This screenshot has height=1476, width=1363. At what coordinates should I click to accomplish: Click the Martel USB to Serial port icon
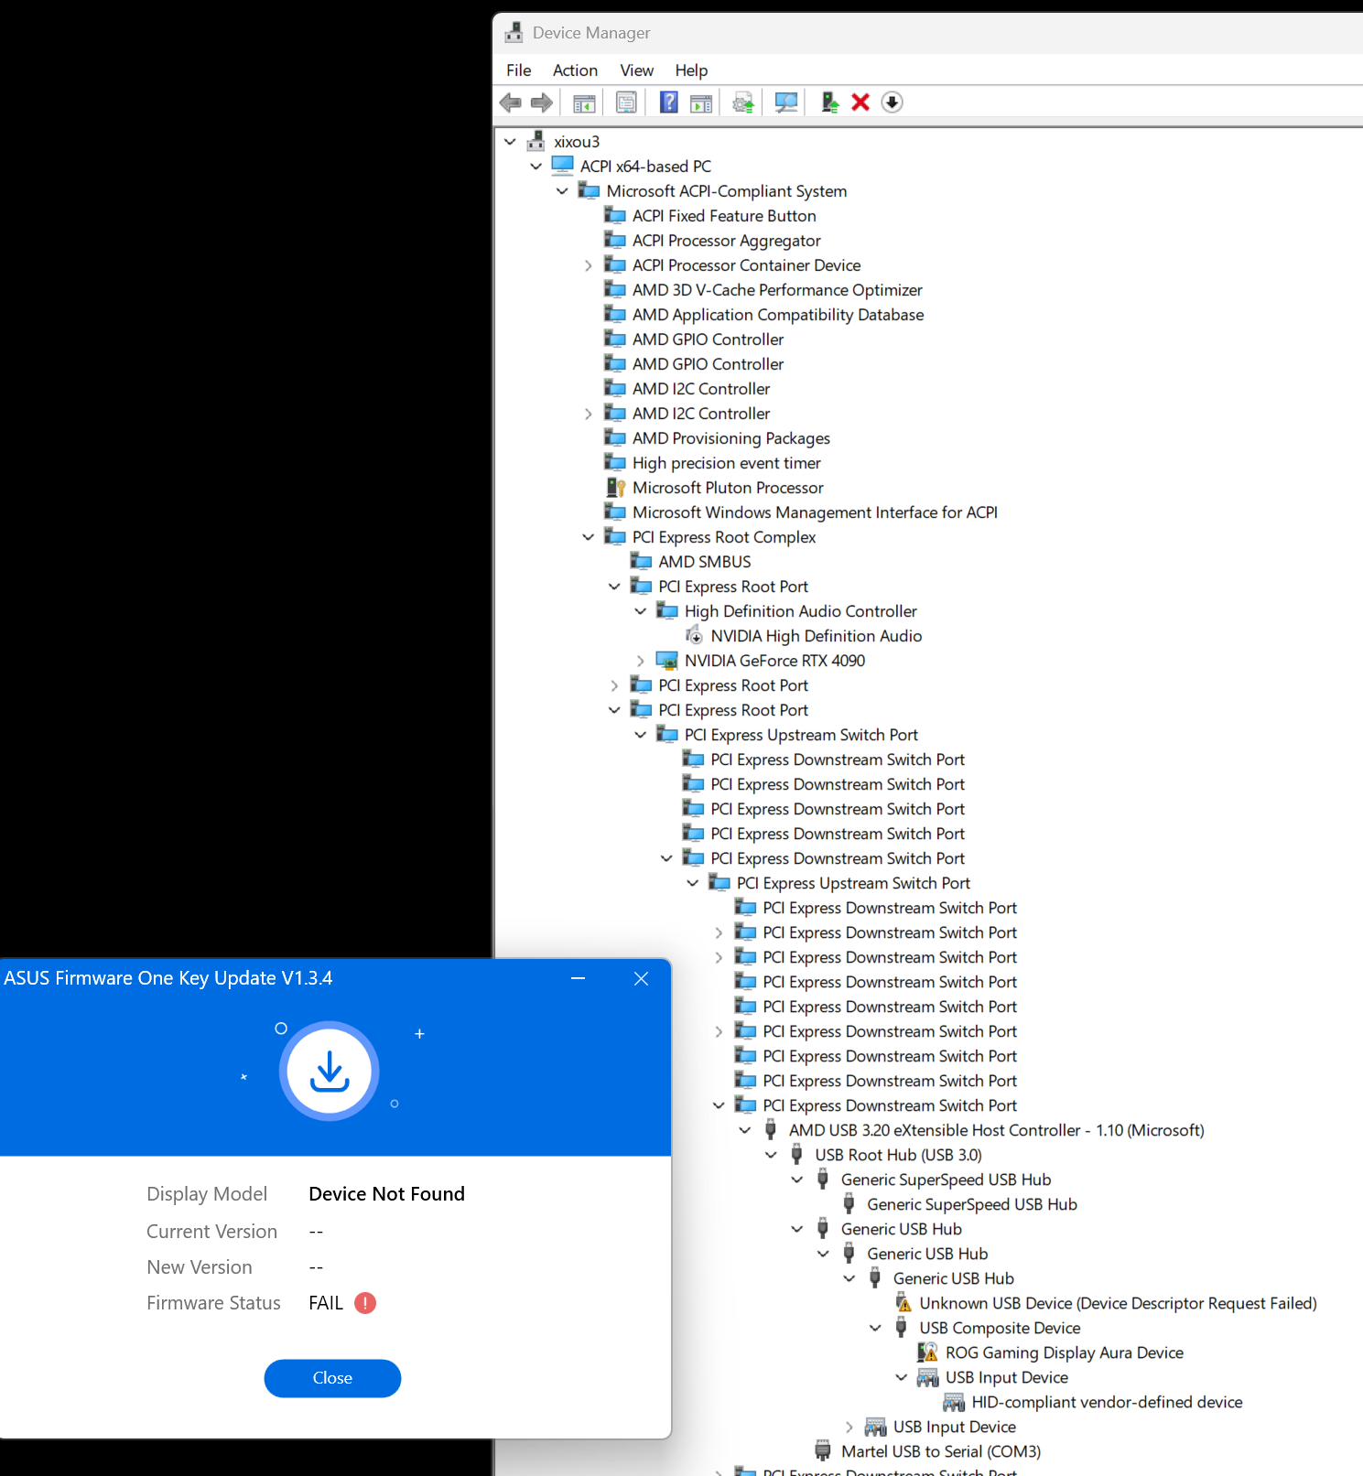click(x=823, y=1451)
